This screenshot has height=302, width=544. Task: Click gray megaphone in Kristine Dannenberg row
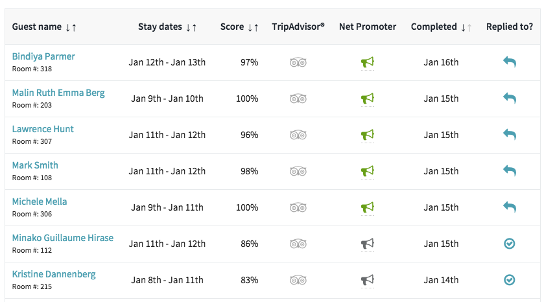[x=368, y=280]
